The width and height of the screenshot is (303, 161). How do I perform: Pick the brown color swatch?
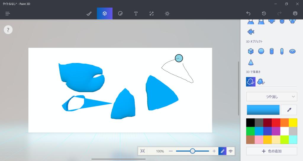[250, 140]
